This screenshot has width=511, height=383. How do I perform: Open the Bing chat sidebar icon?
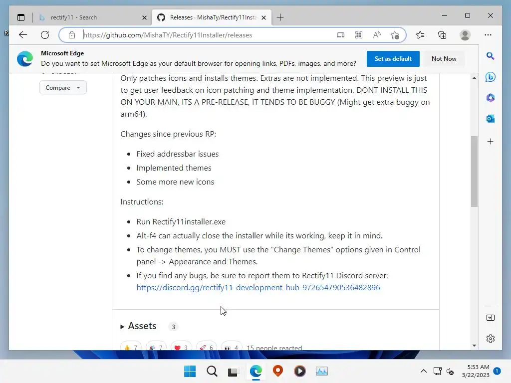[x=490, y=77]
